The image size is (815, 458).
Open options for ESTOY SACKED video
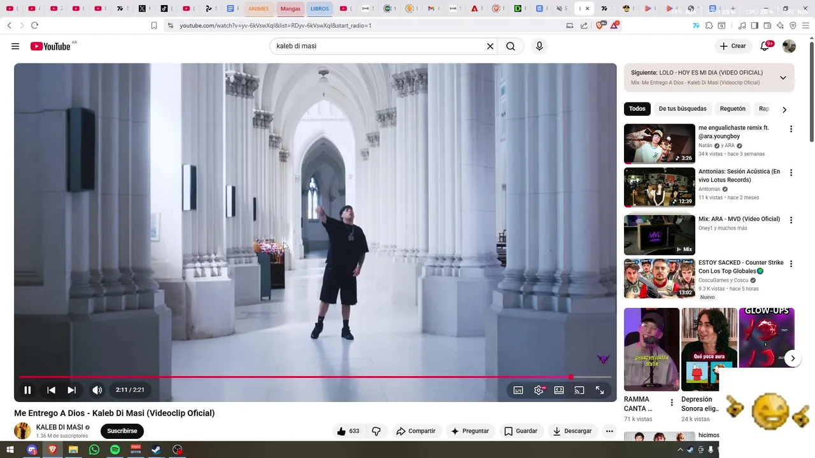(791, 263)
